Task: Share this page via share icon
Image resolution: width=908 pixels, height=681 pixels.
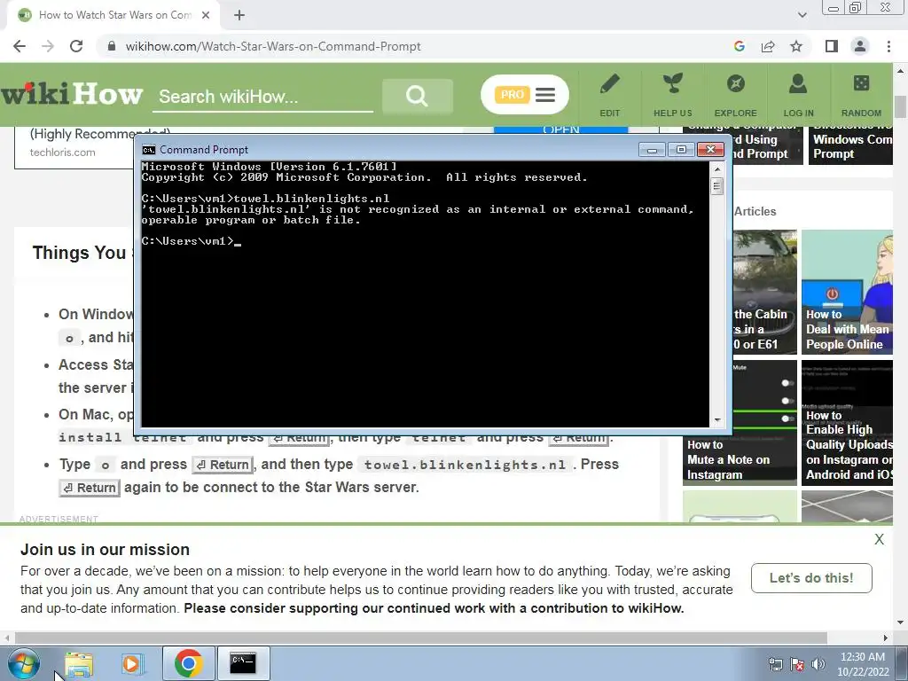Action: click(768, 46)
